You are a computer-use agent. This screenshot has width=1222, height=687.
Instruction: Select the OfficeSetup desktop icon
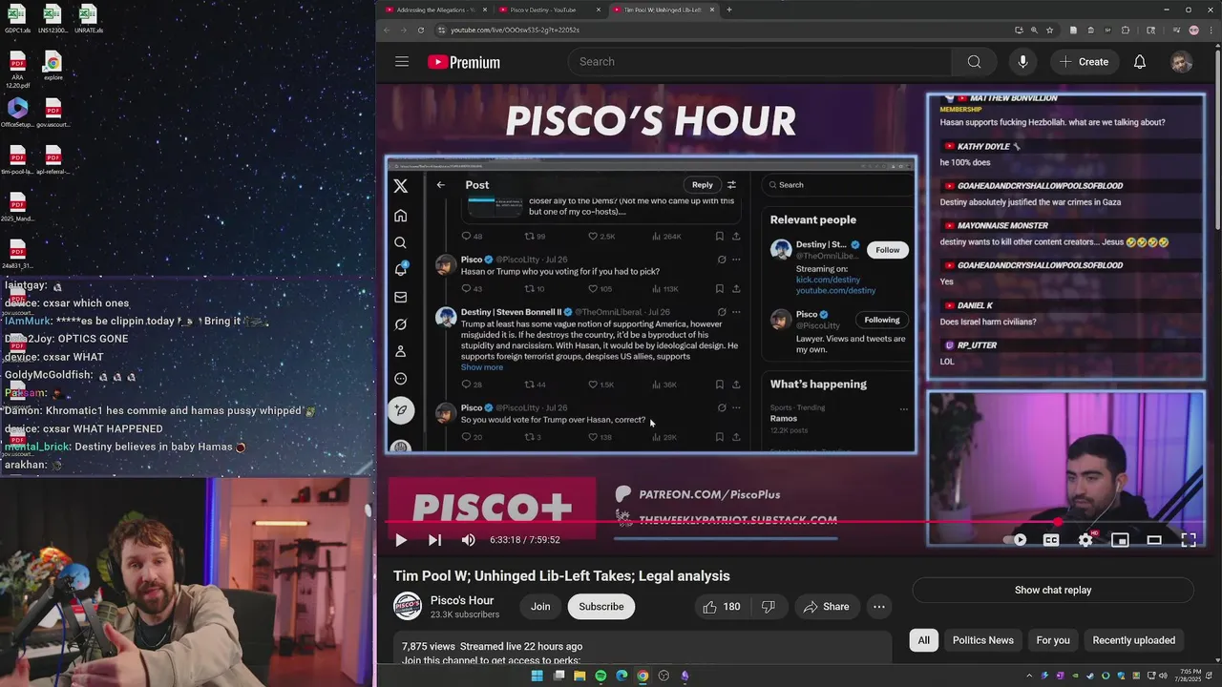(x=18, y=113)
